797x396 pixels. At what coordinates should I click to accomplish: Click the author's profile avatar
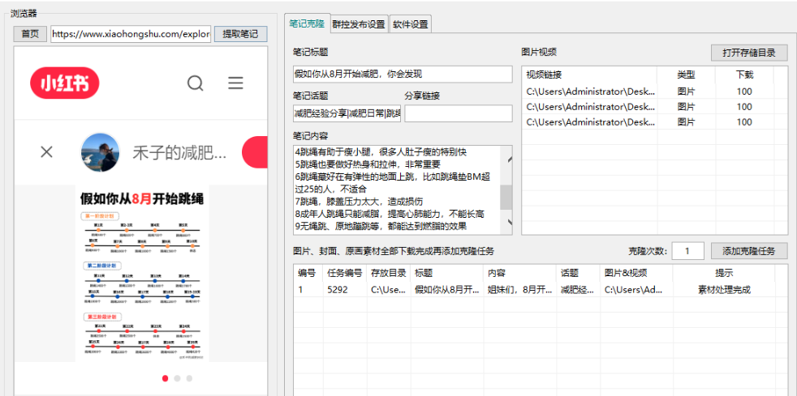pos(101,152)
